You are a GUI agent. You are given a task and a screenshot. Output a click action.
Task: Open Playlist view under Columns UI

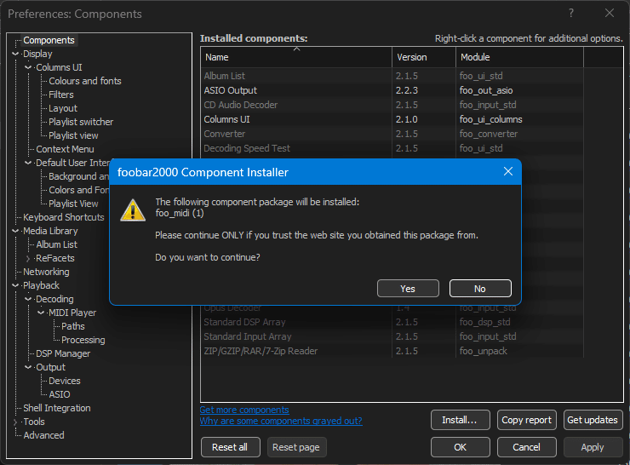pyautogui.click(x=73, y=135)
